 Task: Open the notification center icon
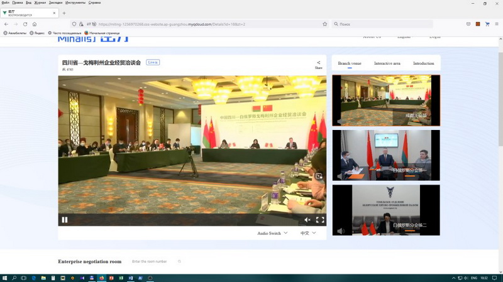[495, 278]
